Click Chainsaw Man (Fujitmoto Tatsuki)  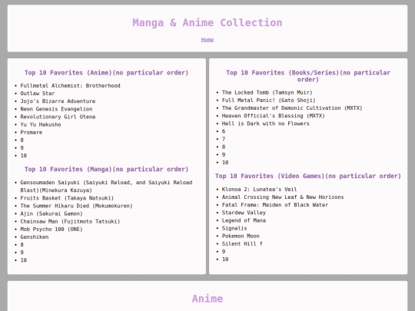pos(70,221)
